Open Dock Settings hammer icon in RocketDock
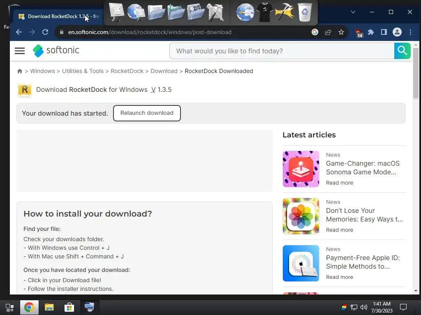The image size is (421, 315). coord(285,12)
